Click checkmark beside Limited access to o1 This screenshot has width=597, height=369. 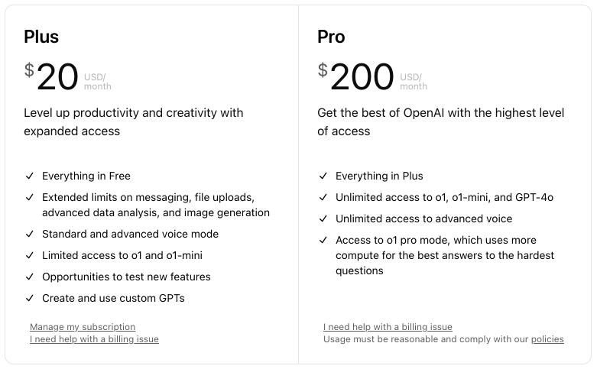(30, 255)
